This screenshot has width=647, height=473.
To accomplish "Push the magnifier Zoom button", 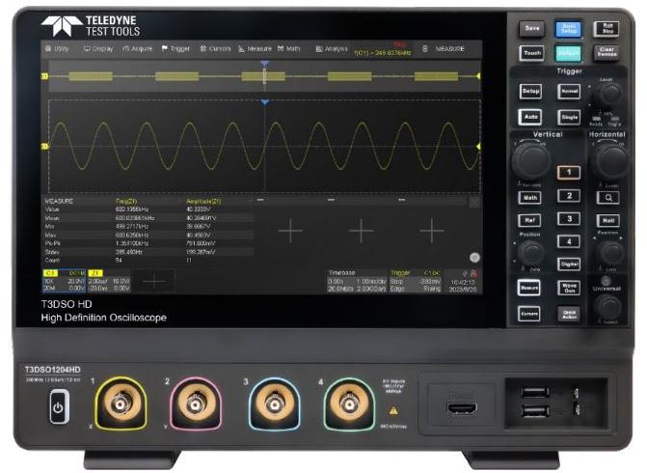I will (608, 198).
